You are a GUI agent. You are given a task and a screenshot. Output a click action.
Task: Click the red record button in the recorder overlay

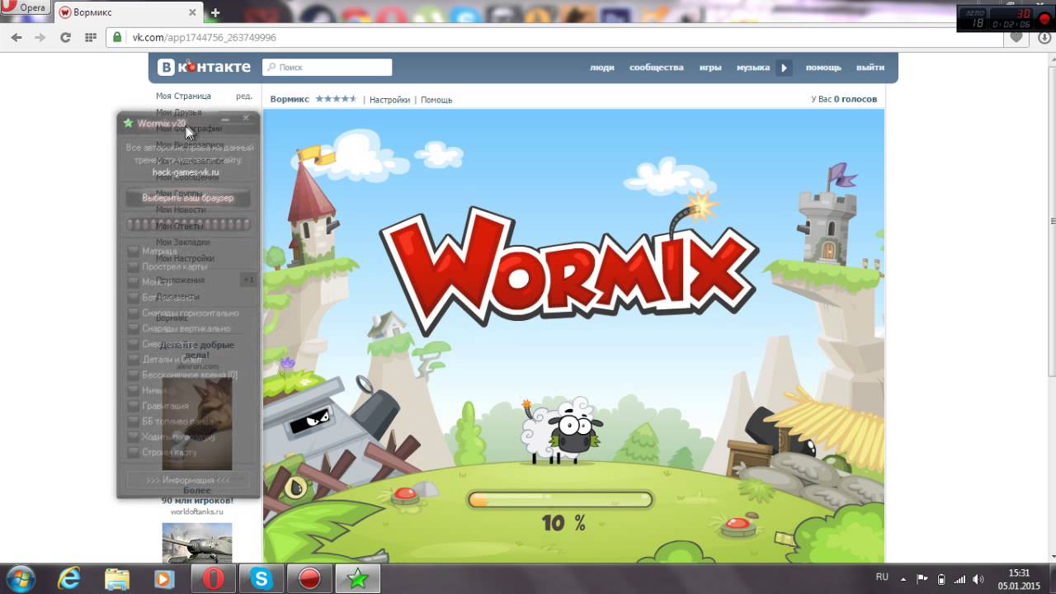tap(1044, 18)
